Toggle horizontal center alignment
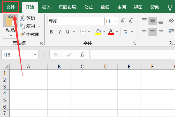 153,32
